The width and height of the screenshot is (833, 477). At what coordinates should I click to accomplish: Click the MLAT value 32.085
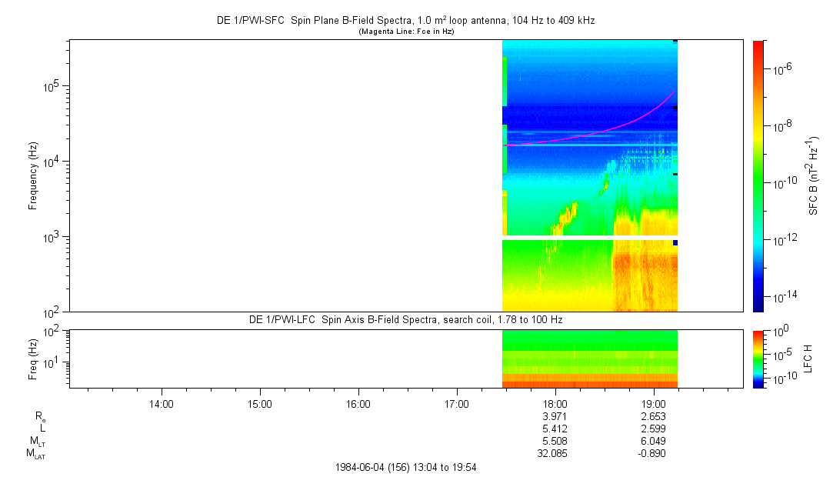click(x=555, y=453)
